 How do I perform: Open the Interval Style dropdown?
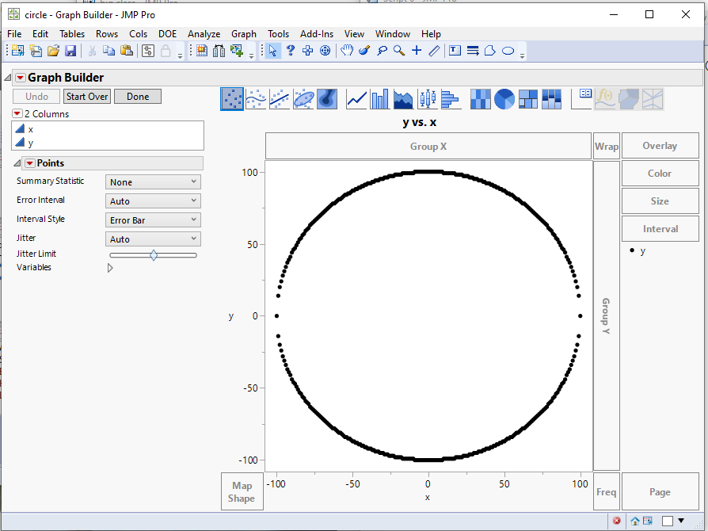[x=153, y=220]
